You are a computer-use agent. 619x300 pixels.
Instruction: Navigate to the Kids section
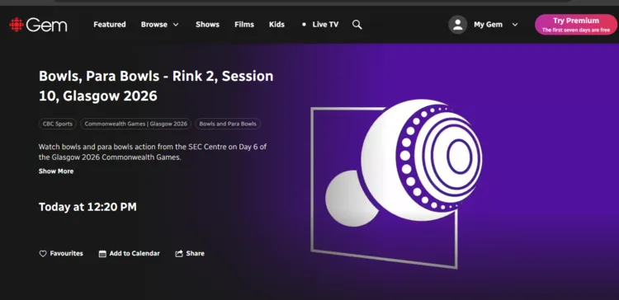point(276,25)
